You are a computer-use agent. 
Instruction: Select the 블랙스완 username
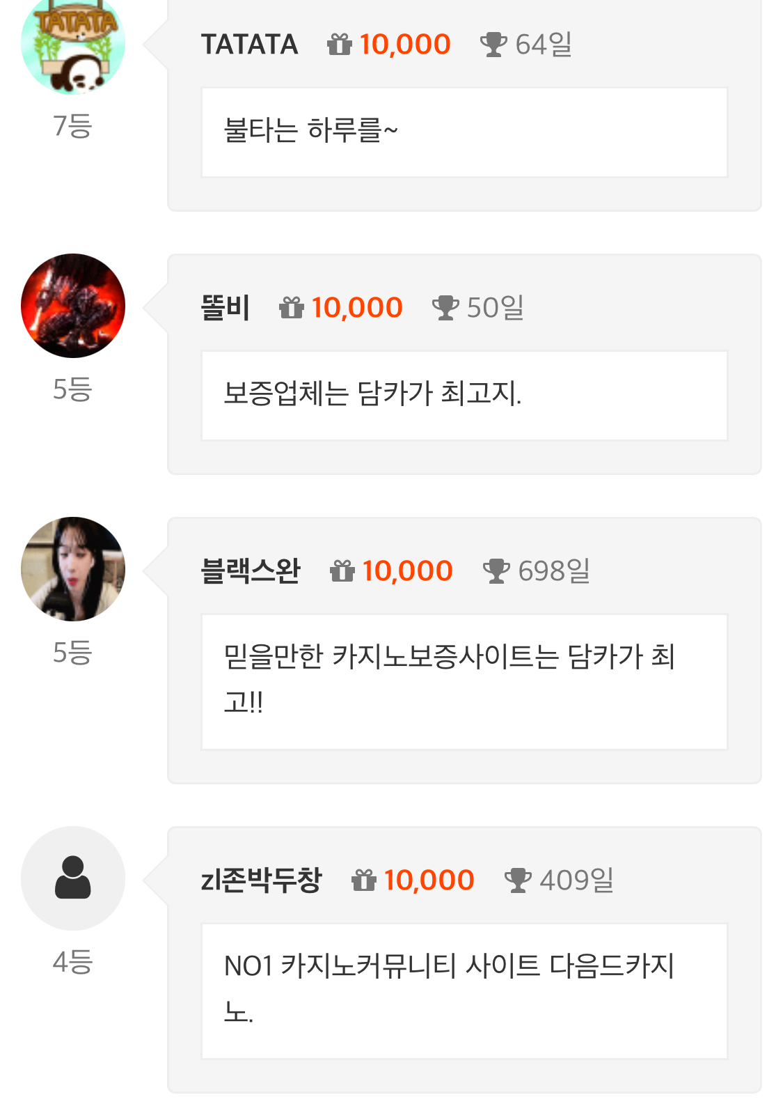(x=251, y=571)
